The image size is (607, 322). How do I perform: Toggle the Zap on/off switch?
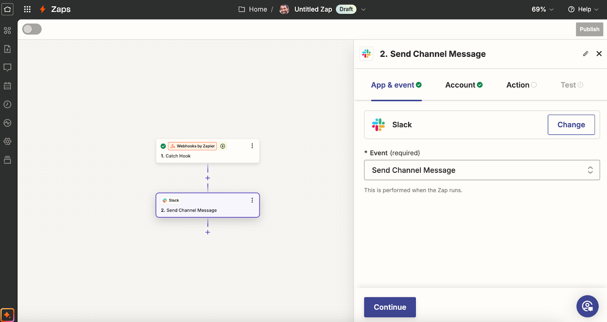[32, 29]
